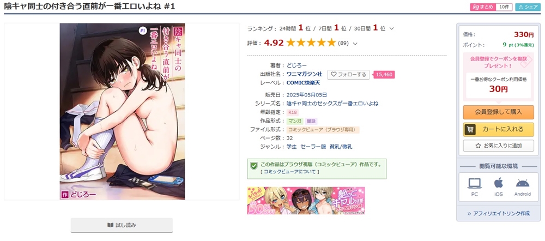Click the shopping cart icon on the yellow button

click(x=470, y=129)
